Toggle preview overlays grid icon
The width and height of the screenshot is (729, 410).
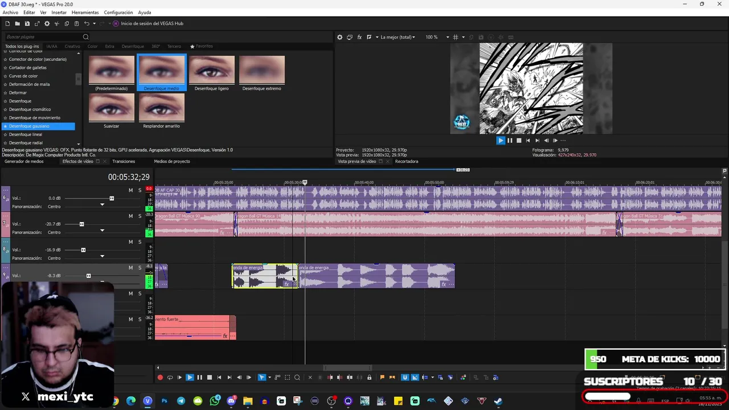point(455,37)
